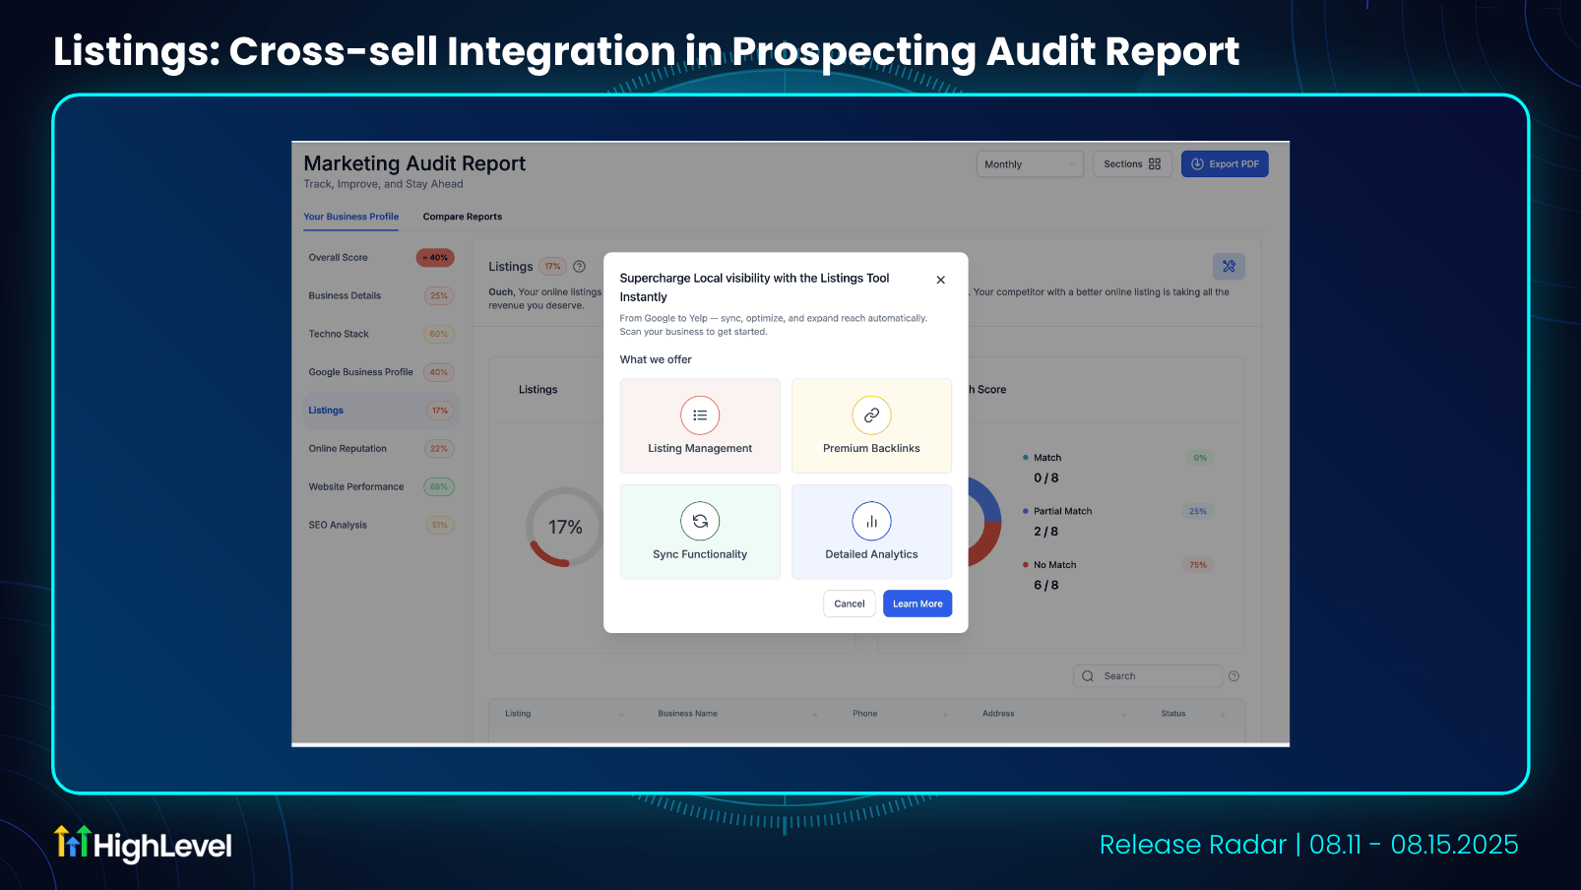Screen dimensions: 1581x890
Task: Click the Match score donut chart
Action: [x=984, y=522]
